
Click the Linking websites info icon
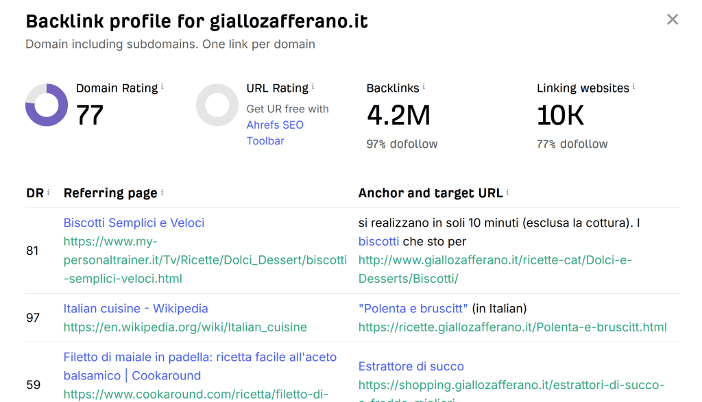pos(633,86)
